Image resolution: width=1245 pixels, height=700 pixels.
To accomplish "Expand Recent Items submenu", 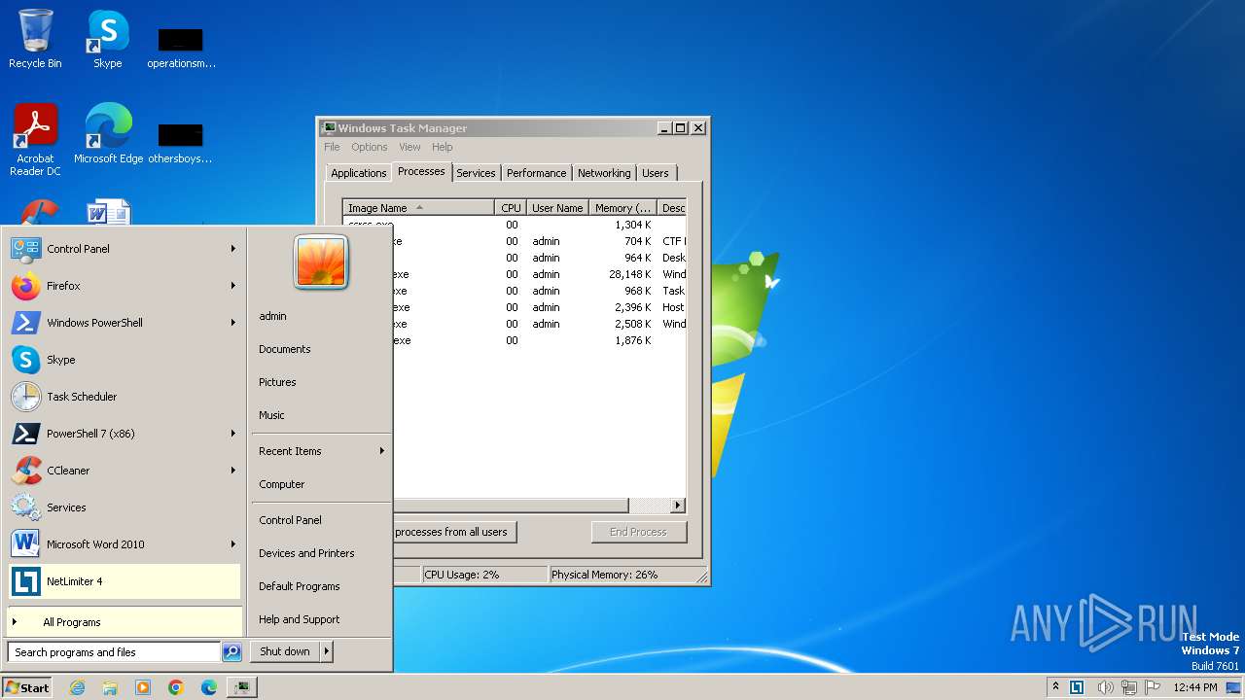I will click(321, 451).
